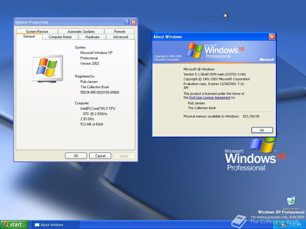This screenshot has height=229, width=306.
Task: Open the Hardware tab
Action: point(92,37)
